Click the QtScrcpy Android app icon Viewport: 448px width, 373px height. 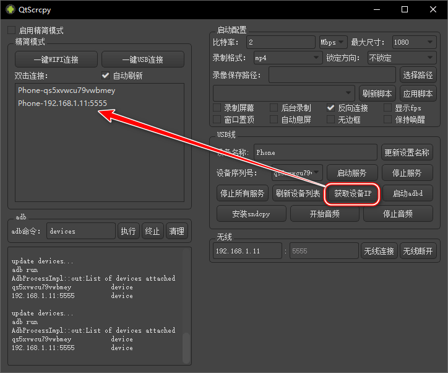coord(9,9)
